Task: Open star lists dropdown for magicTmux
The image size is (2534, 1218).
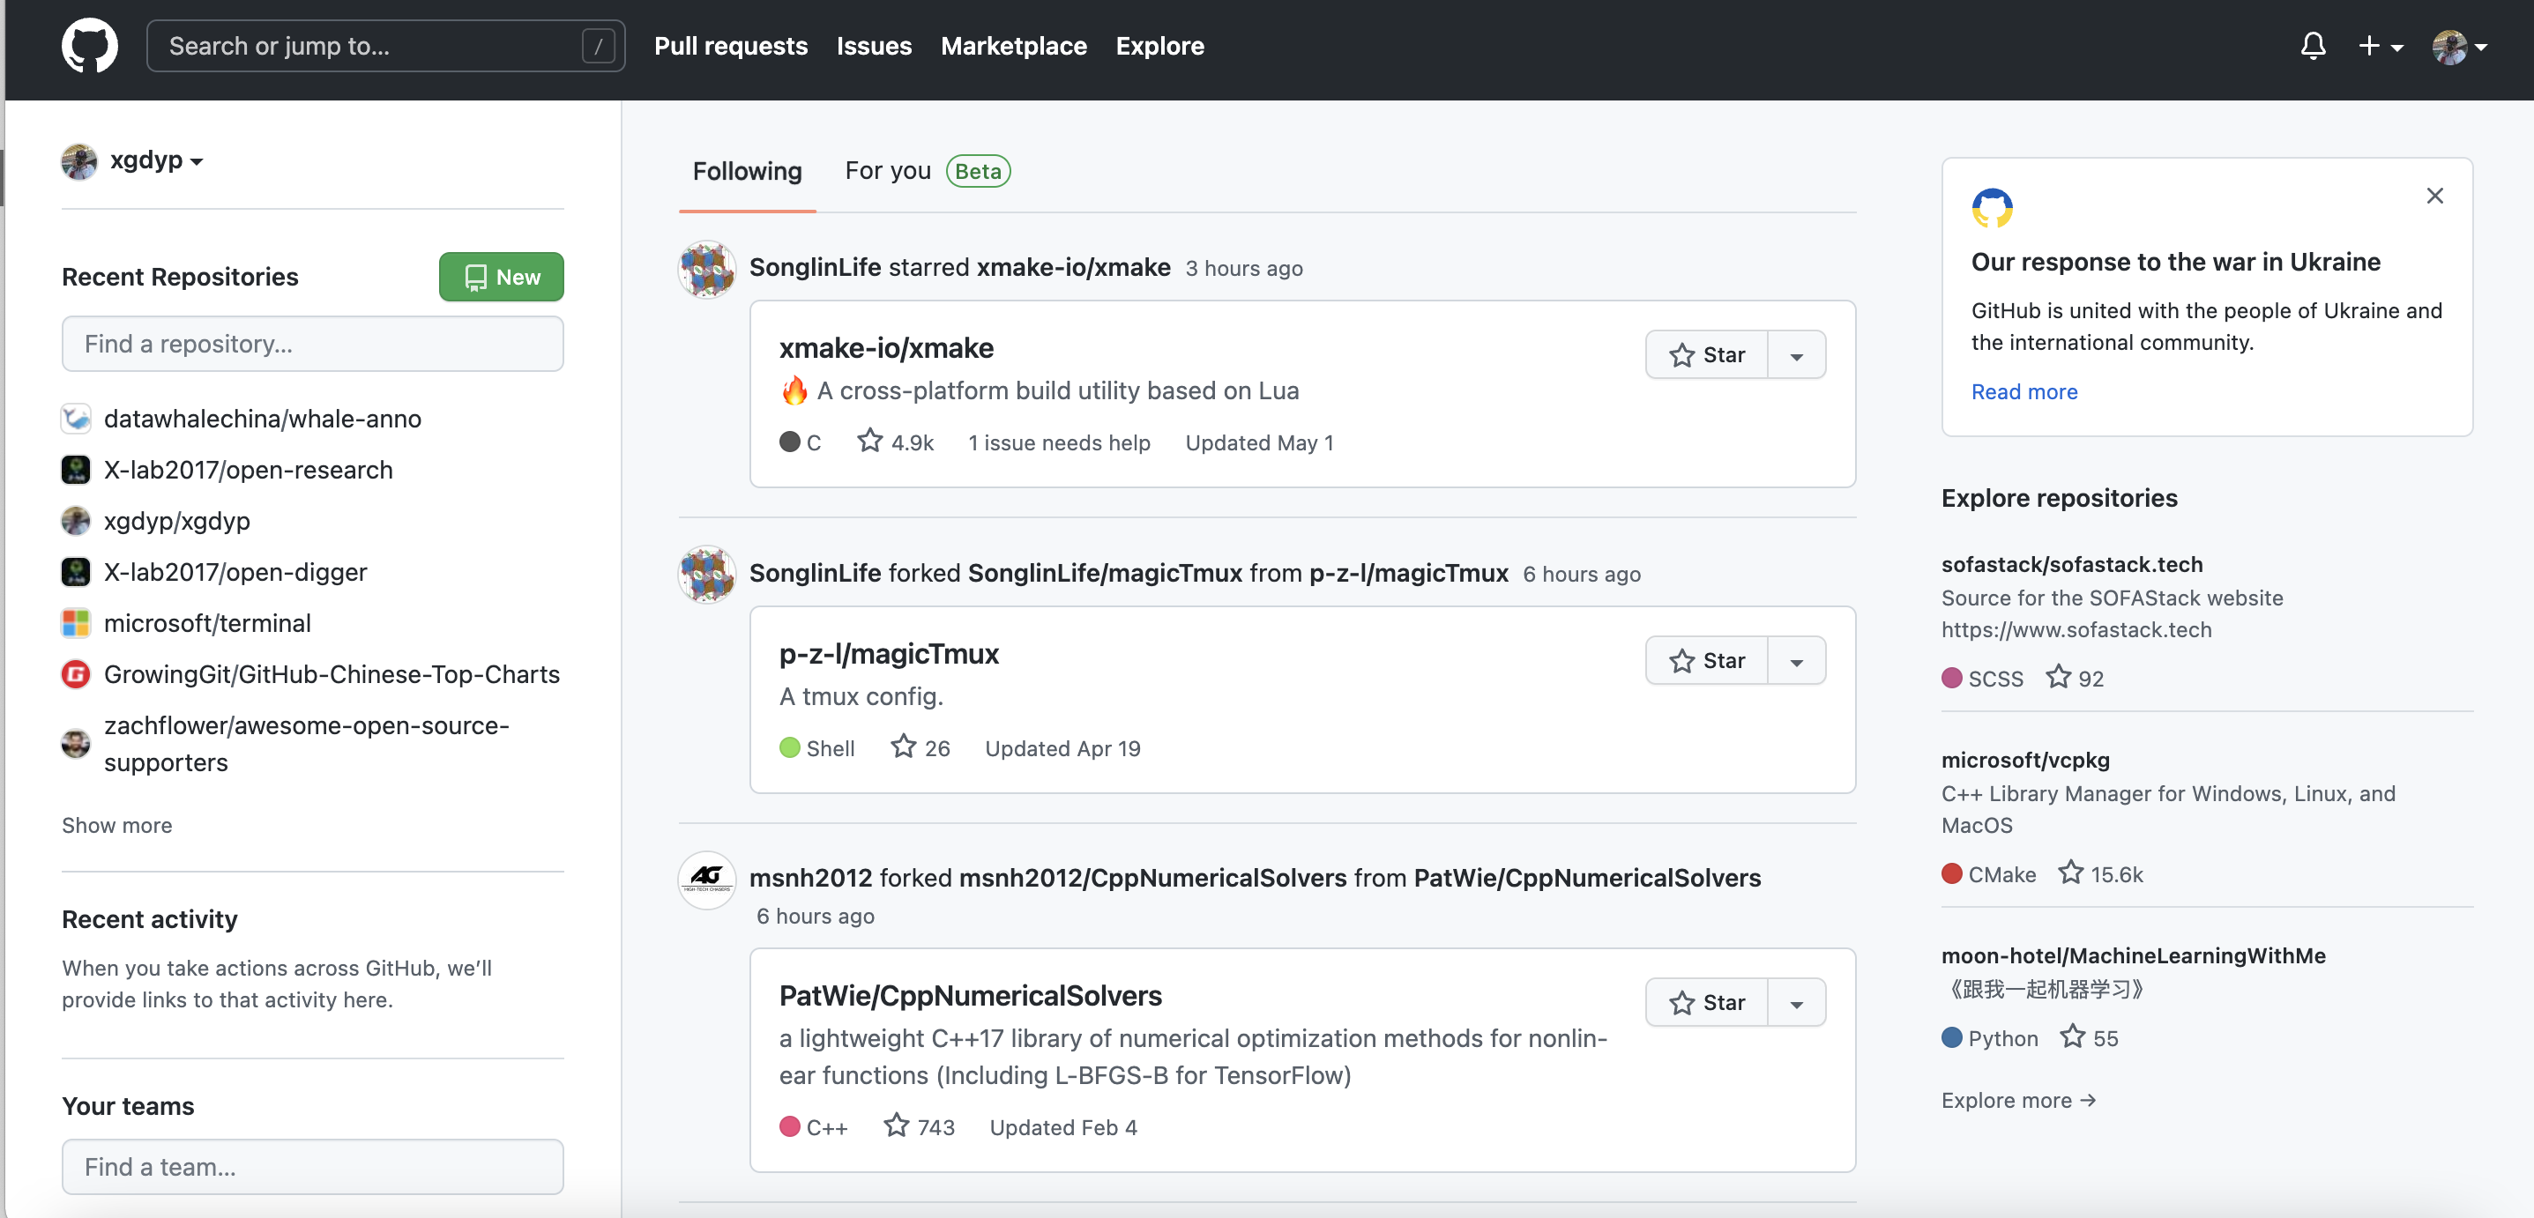Action: [1796, 661]
